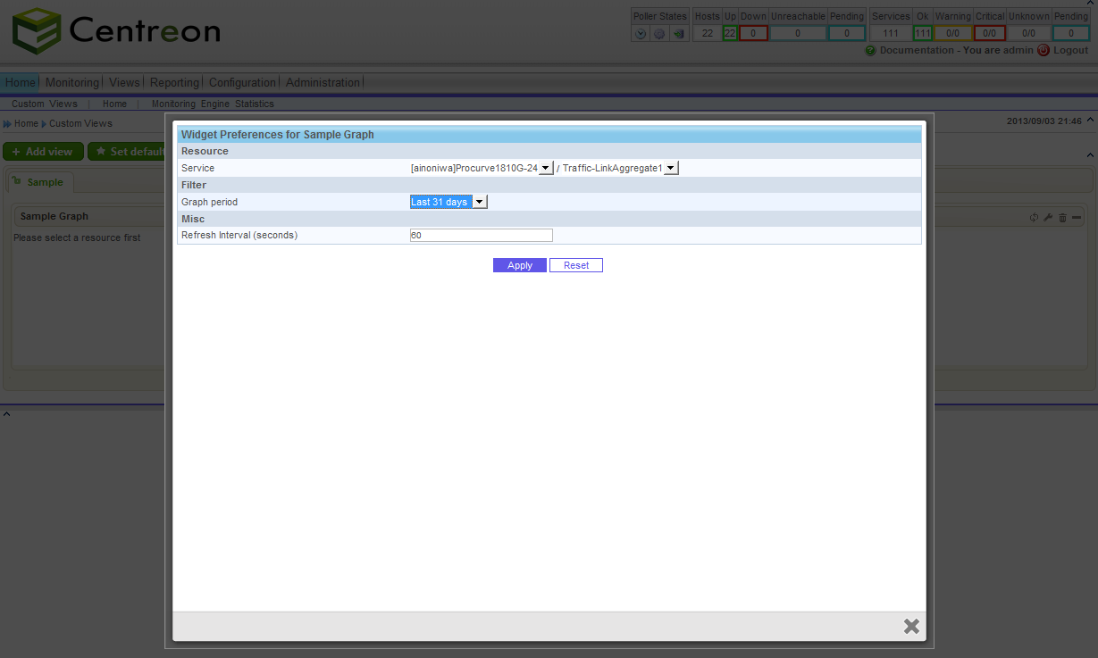
Task: Click the Poller States export icon
Action: (x=679, y=33)
